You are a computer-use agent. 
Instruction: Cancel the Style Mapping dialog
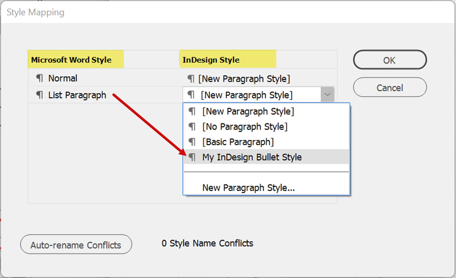[x=390, y=87]
